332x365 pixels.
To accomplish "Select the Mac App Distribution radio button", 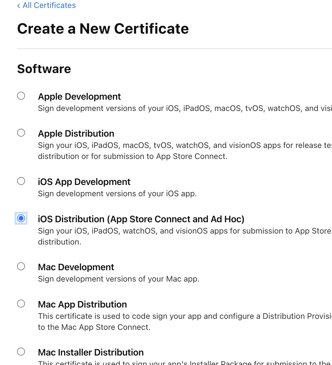I will tap(21, 304).
